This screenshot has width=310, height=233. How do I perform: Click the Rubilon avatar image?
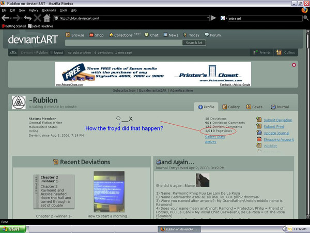tap(19, 103)
